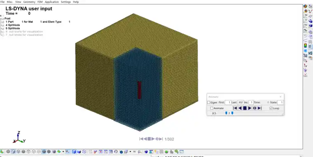The image size is (313, 157).
Task: Click viewport overlay stop button
Action: point(149,139)
